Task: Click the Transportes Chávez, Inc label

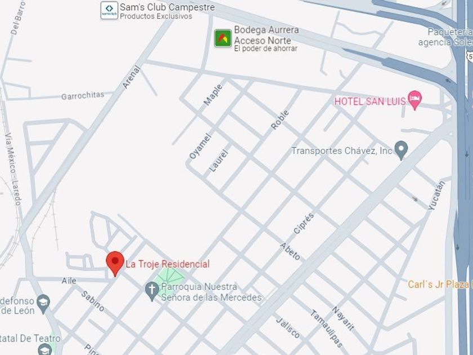Action: click(341, 150)
